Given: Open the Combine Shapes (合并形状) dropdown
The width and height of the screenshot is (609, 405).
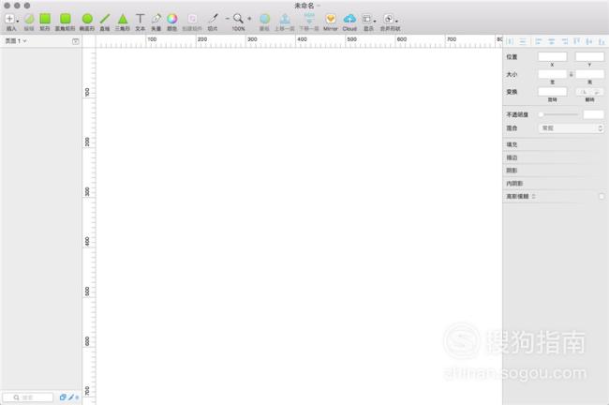Looking at the screenshot, I should 390,19.
